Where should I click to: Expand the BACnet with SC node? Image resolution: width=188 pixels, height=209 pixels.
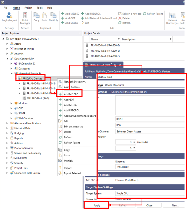click(x=11, y=63)
